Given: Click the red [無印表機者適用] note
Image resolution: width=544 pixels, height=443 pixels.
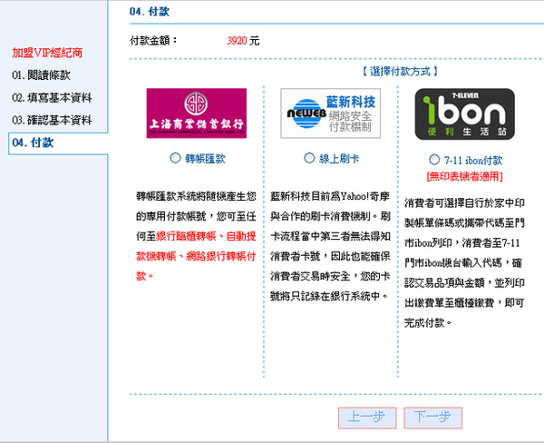Looking at the screenshot, I should (x=464, y=176).
